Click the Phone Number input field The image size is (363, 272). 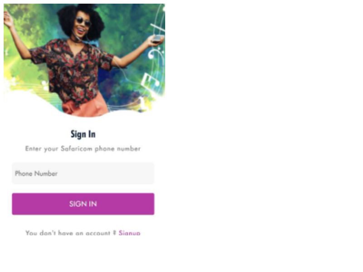point(83,173)
